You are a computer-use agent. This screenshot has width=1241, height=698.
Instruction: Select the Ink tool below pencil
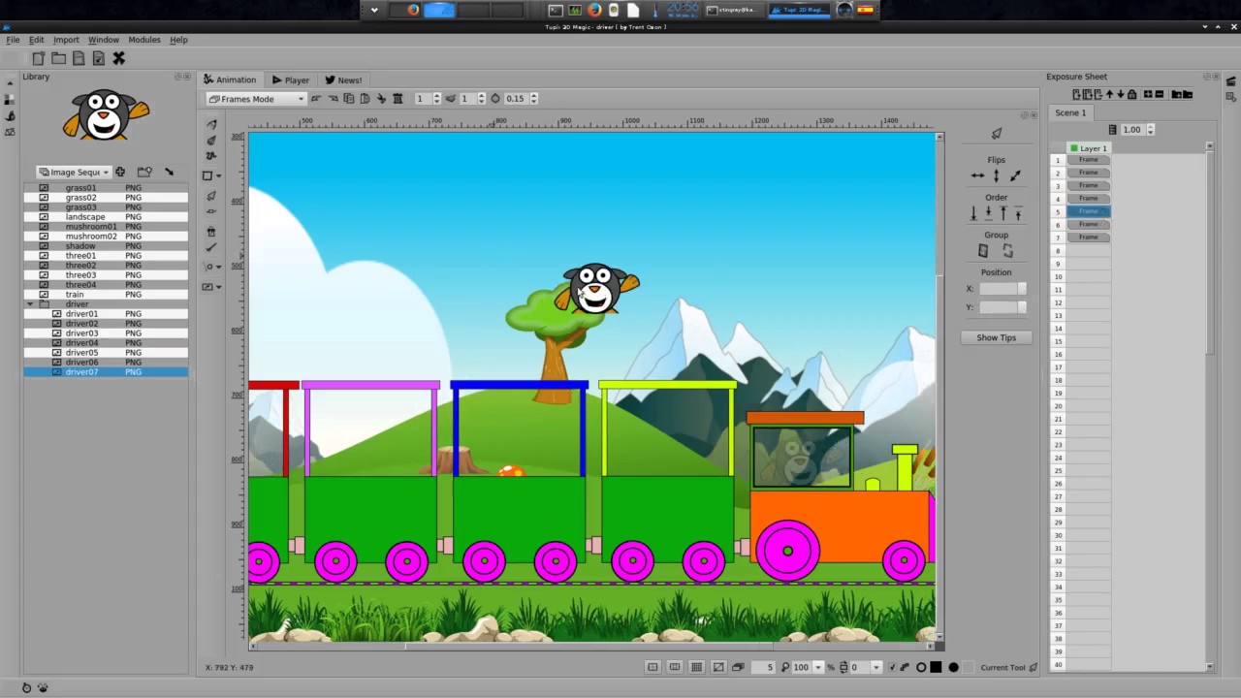[211, 140]
